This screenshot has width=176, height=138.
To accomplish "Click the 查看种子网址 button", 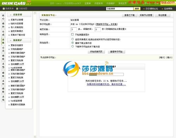I will coord(117,52).
